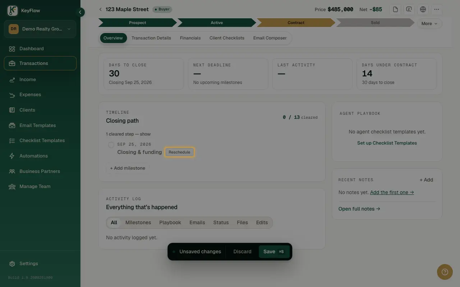
Task: Switch to Client Checklists tab
Action: point(227,38)
